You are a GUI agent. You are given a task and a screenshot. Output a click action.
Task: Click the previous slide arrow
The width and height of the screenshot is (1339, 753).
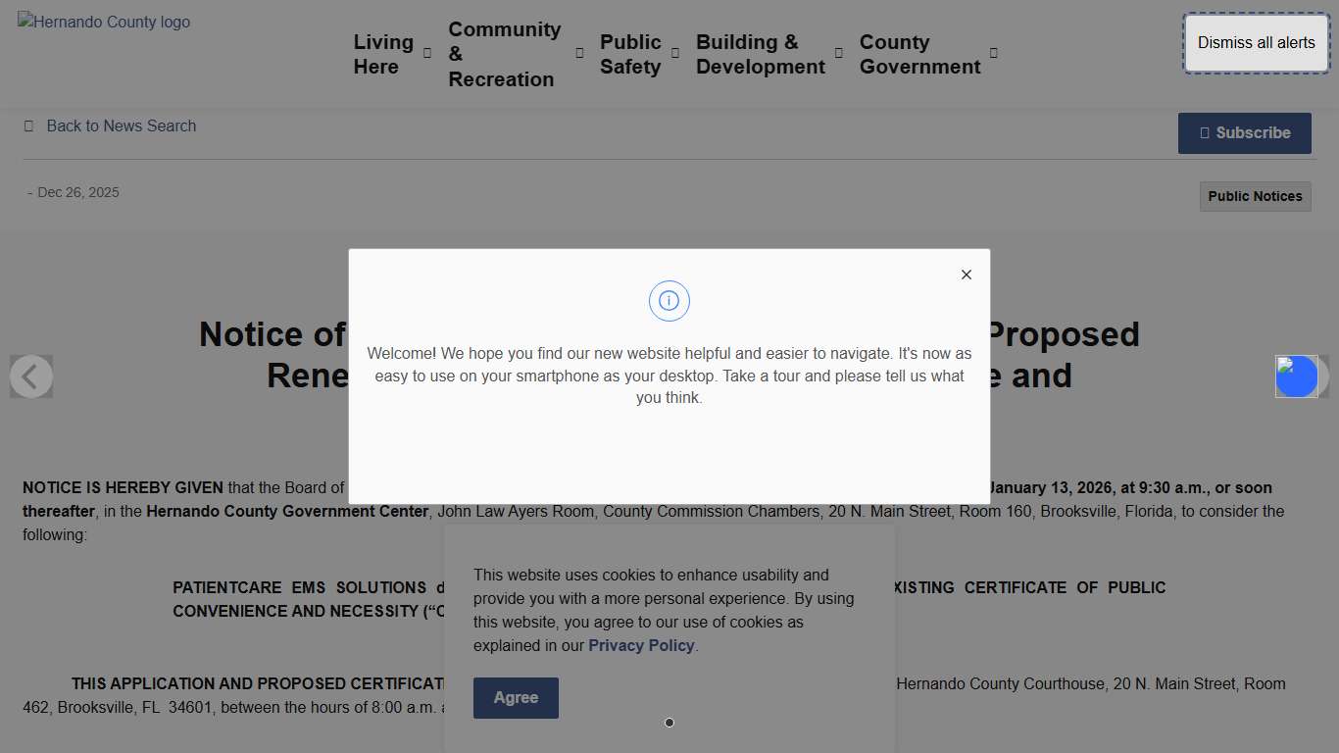coord(31,376)
